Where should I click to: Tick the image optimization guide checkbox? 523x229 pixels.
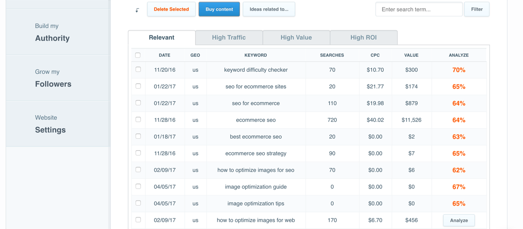(x=138, y=187)
